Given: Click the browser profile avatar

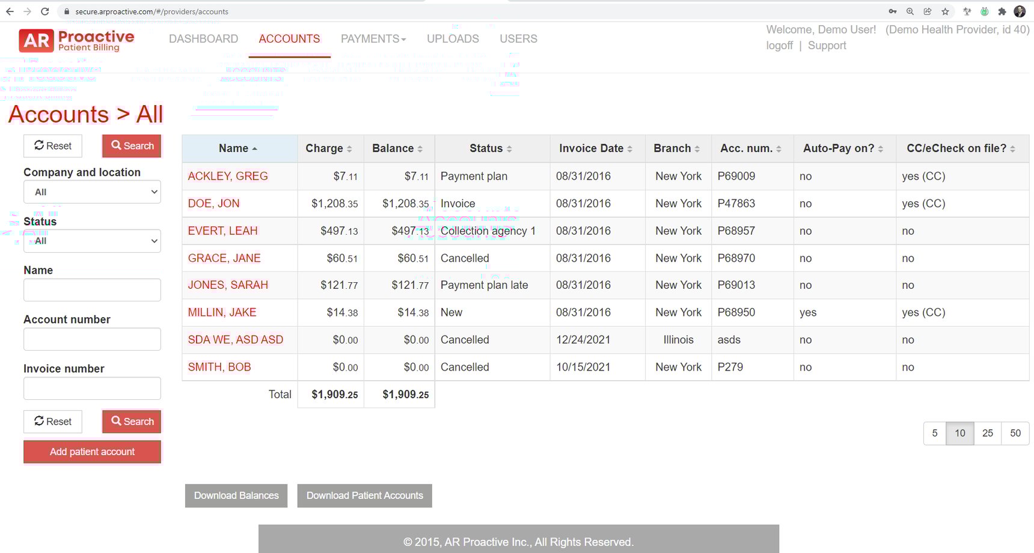Looking at the screenshot, I should [1021, 11].
